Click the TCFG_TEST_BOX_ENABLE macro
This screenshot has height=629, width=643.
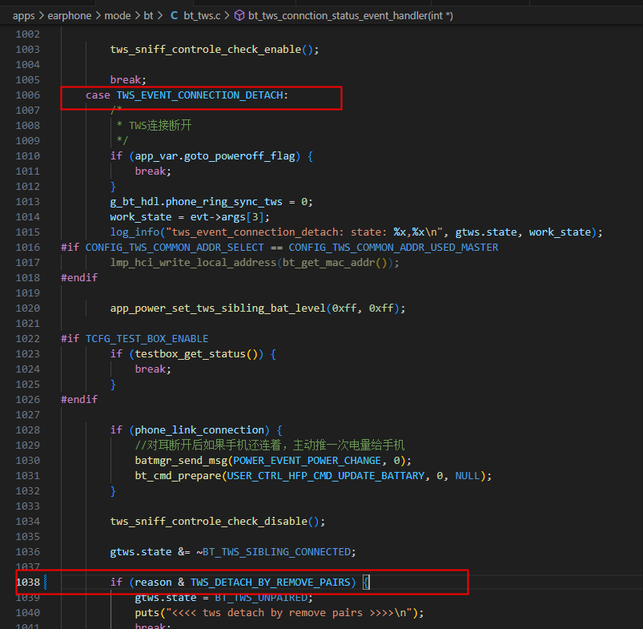pos(147,339)
